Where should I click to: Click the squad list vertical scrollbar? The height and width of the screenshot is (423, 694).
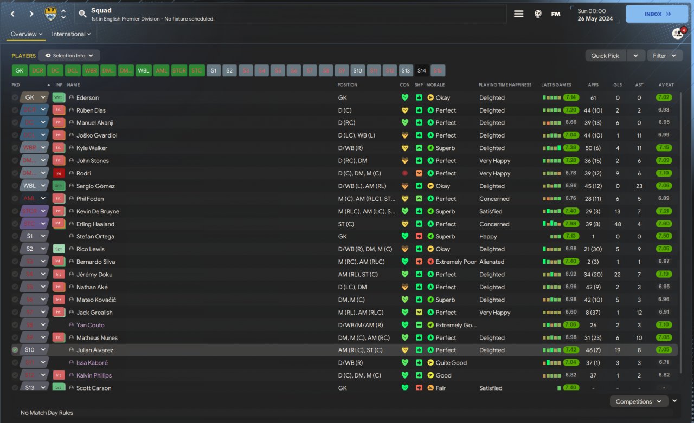coord(682,233)
